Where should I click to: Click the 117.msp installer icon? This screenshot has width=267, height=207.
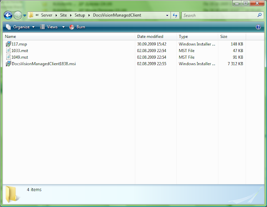coord(8,44)
